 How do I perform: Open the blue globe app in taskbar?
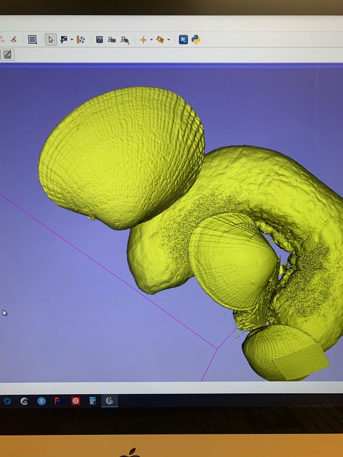click(7, 401)
